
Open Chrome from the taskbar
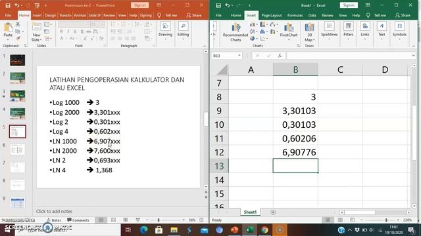click(x=264, y=230)
